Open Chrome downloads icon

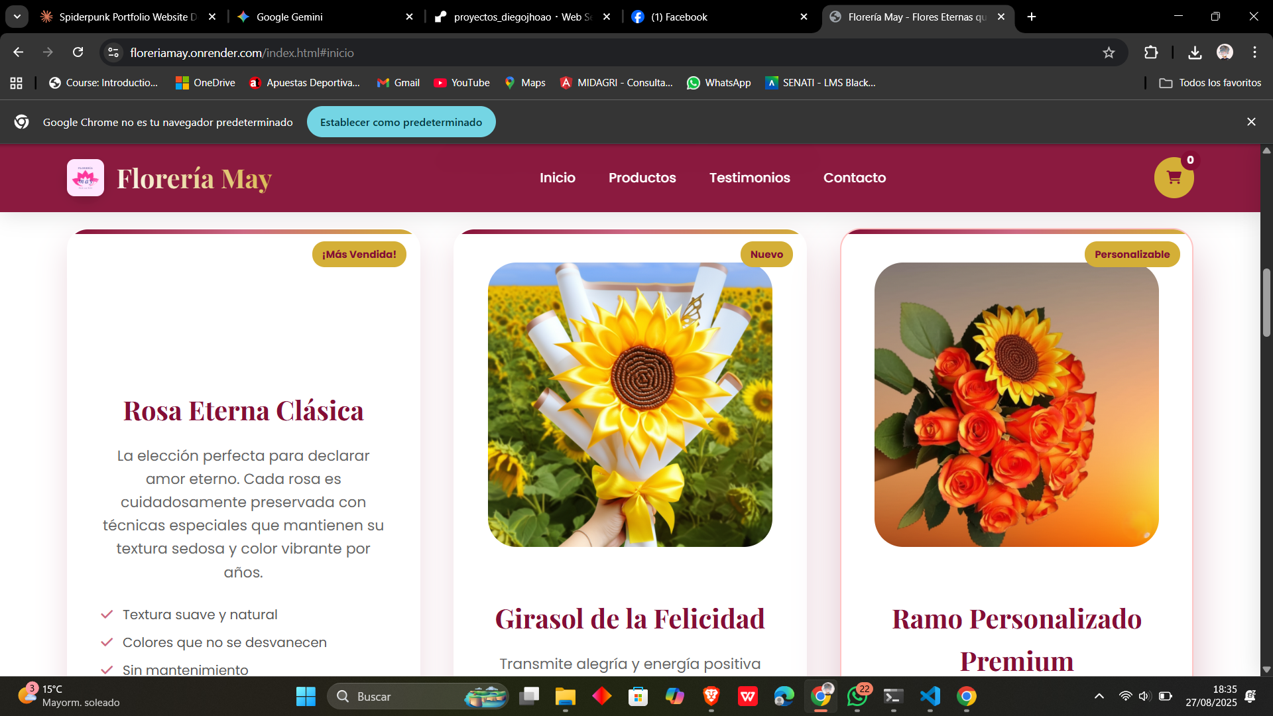pos(1195,52)
